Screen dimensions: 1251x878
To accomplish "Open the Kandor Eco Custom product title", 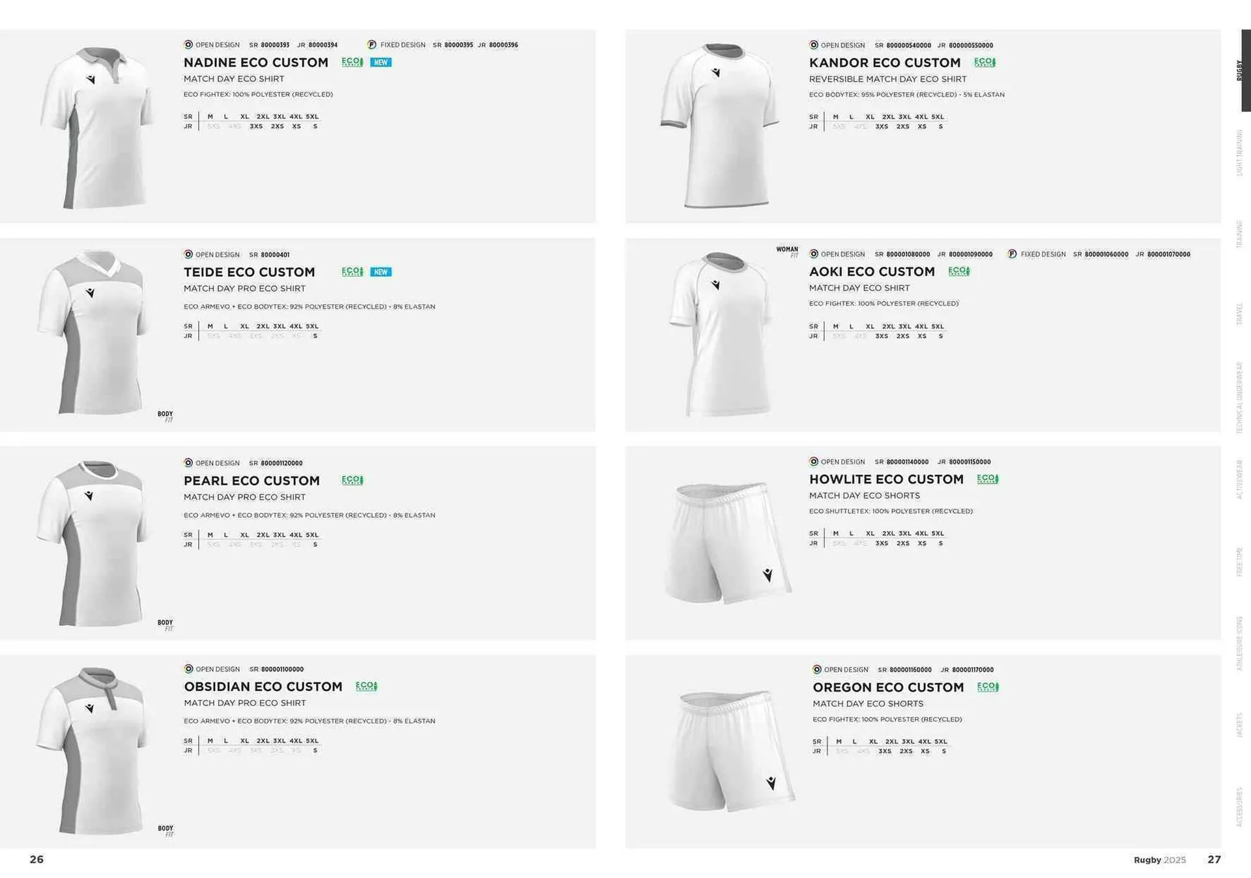I will coord(884,63).
